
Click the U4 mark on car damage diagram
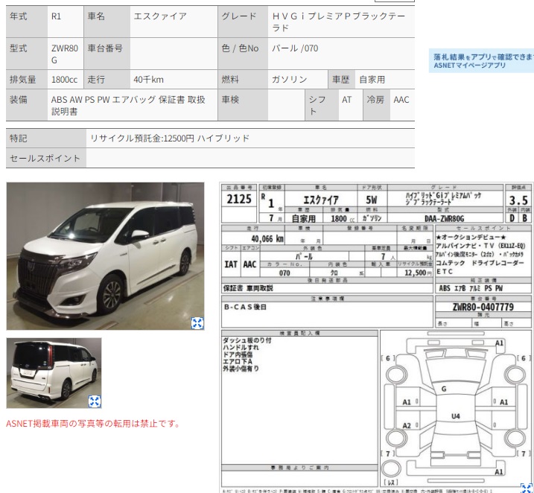click(x=455, y=416)
